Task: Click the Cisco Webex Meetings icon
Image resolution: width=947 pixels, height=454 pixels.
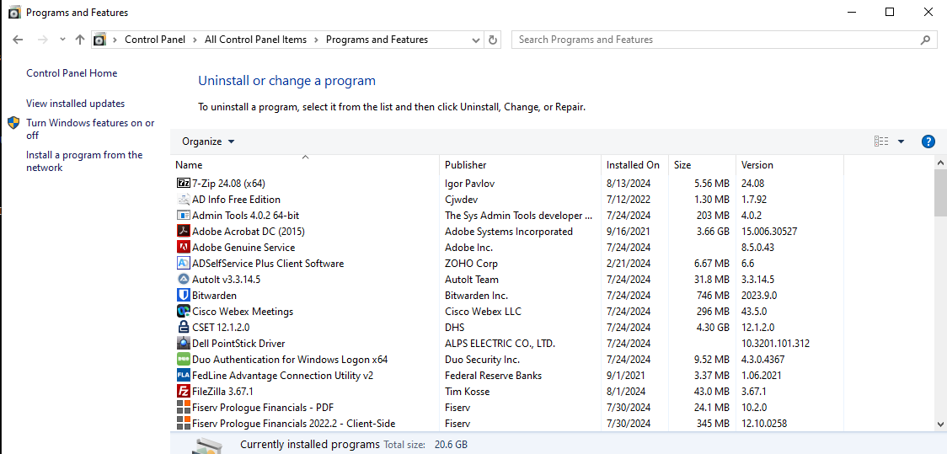Action: (x=183, y=312)
